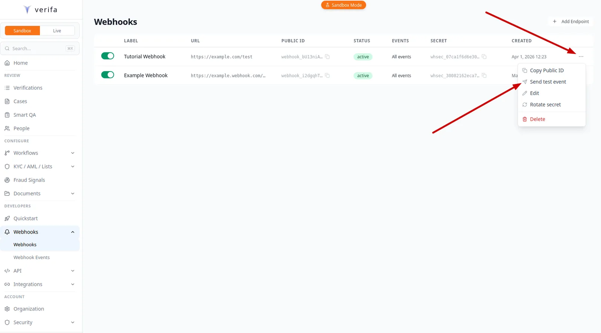Click the verifa logo icon
This screenshot has width=601, height=333.
click(27, 9)
